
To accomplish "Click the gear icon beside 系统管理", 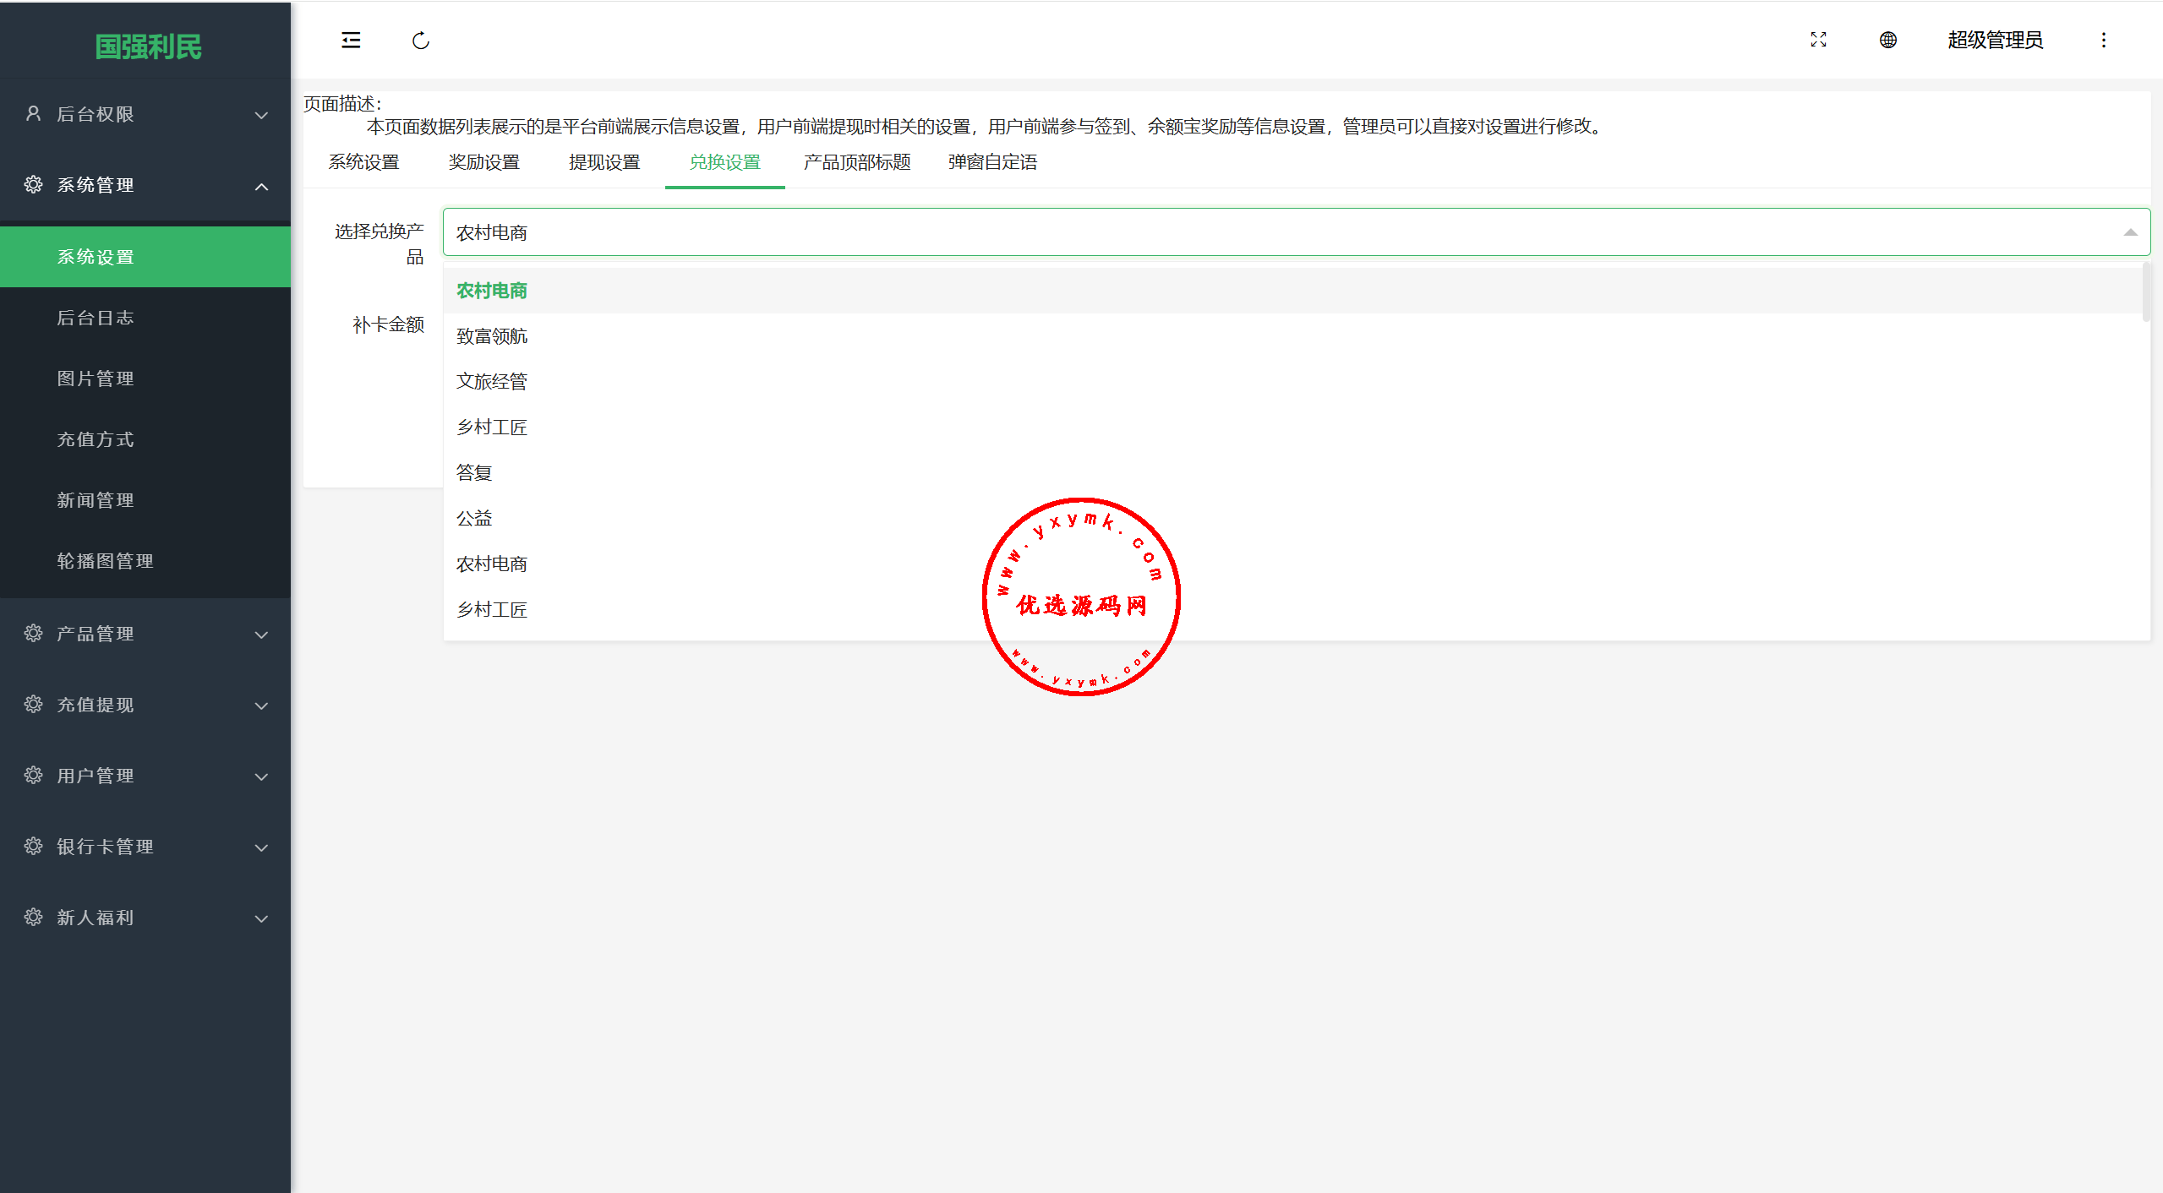I will click(33, 184).
